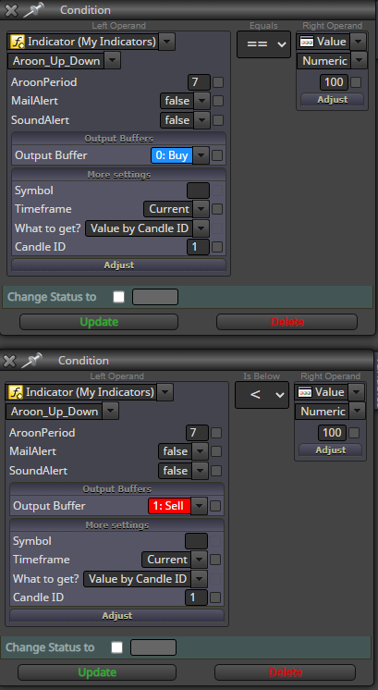Image resolution: width=378 pixels, height=690 pixels.
Task: Click the green Update button in the top panel
Action: (x=99, y=322)
